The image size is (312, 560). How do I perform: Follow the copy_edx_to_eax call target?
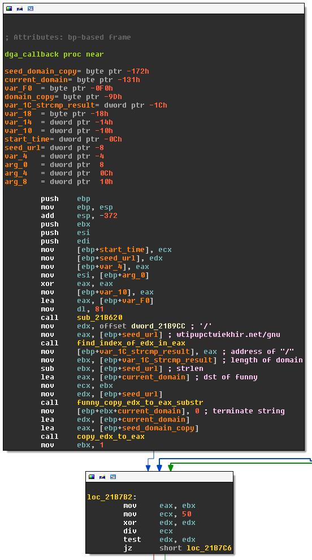coord(111,437)
